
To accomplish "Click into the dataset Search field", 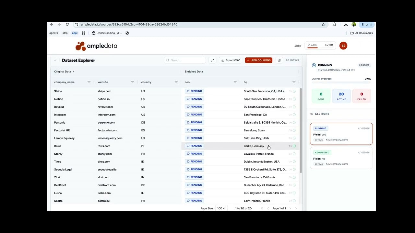I will [x=185, y=60].
